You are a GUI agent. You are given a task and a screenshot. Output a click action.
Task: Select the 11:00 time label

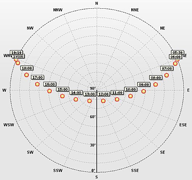[x=117, y=93]
